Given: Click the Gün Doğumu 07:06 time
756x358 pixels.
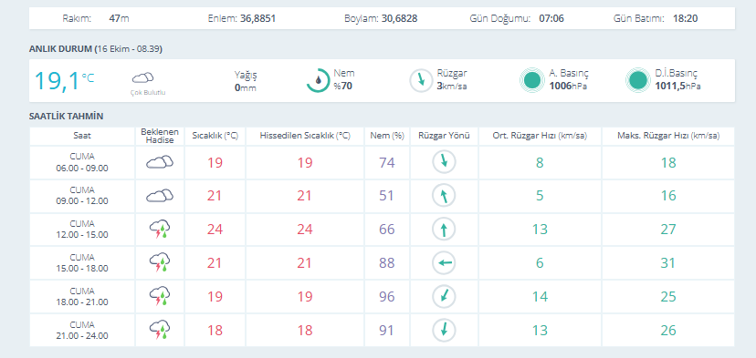Looking at the screenshot, I should coord(551,19).
